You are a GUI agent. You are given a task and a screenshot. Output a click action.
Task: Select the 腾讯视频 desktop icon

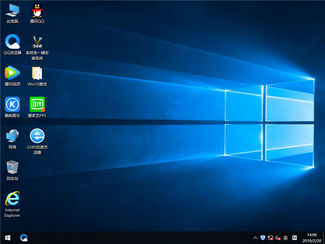tap(12, 76)
